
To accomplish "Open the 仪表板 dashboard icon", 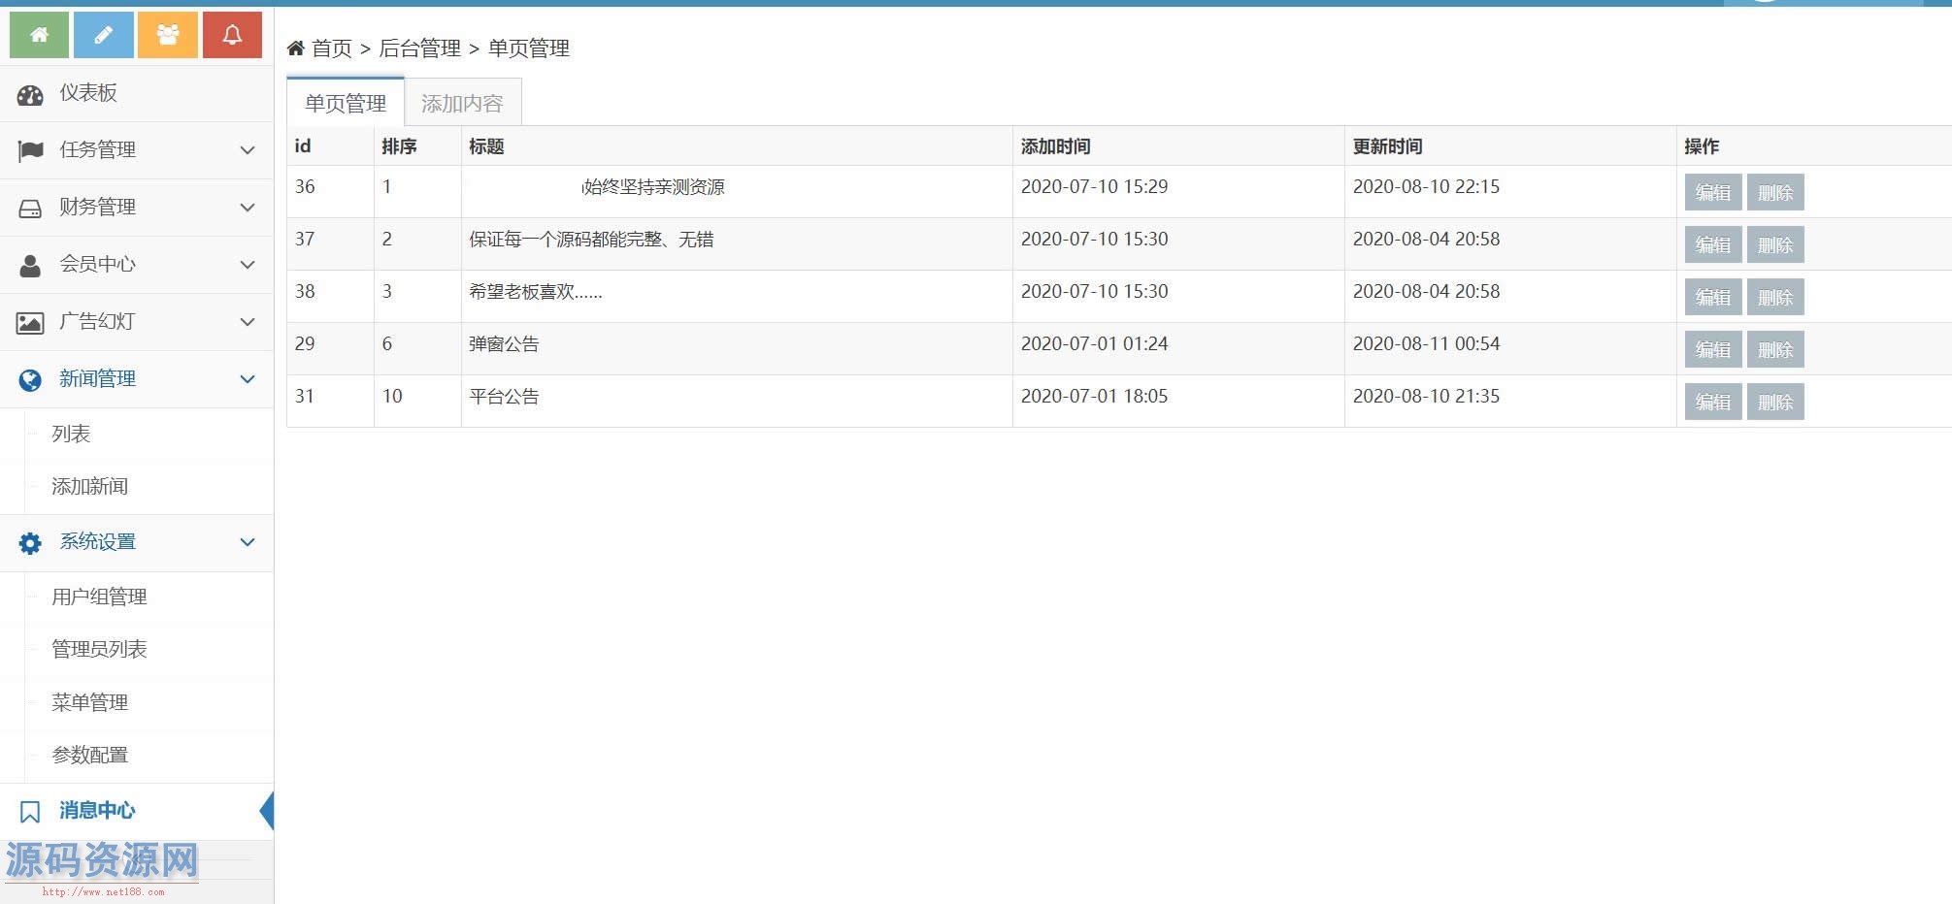I will pyautogui.click(x=30, y=94).
